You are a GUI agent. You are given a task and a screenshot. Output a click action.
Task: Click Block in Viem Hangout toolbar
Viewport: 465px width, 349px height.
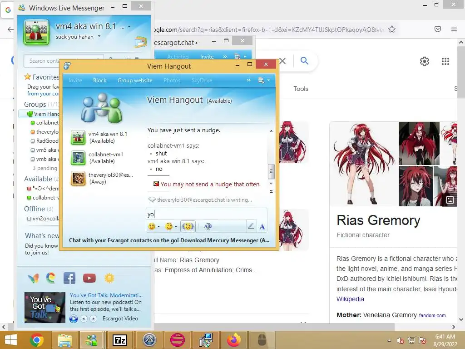tap(99, 80)
